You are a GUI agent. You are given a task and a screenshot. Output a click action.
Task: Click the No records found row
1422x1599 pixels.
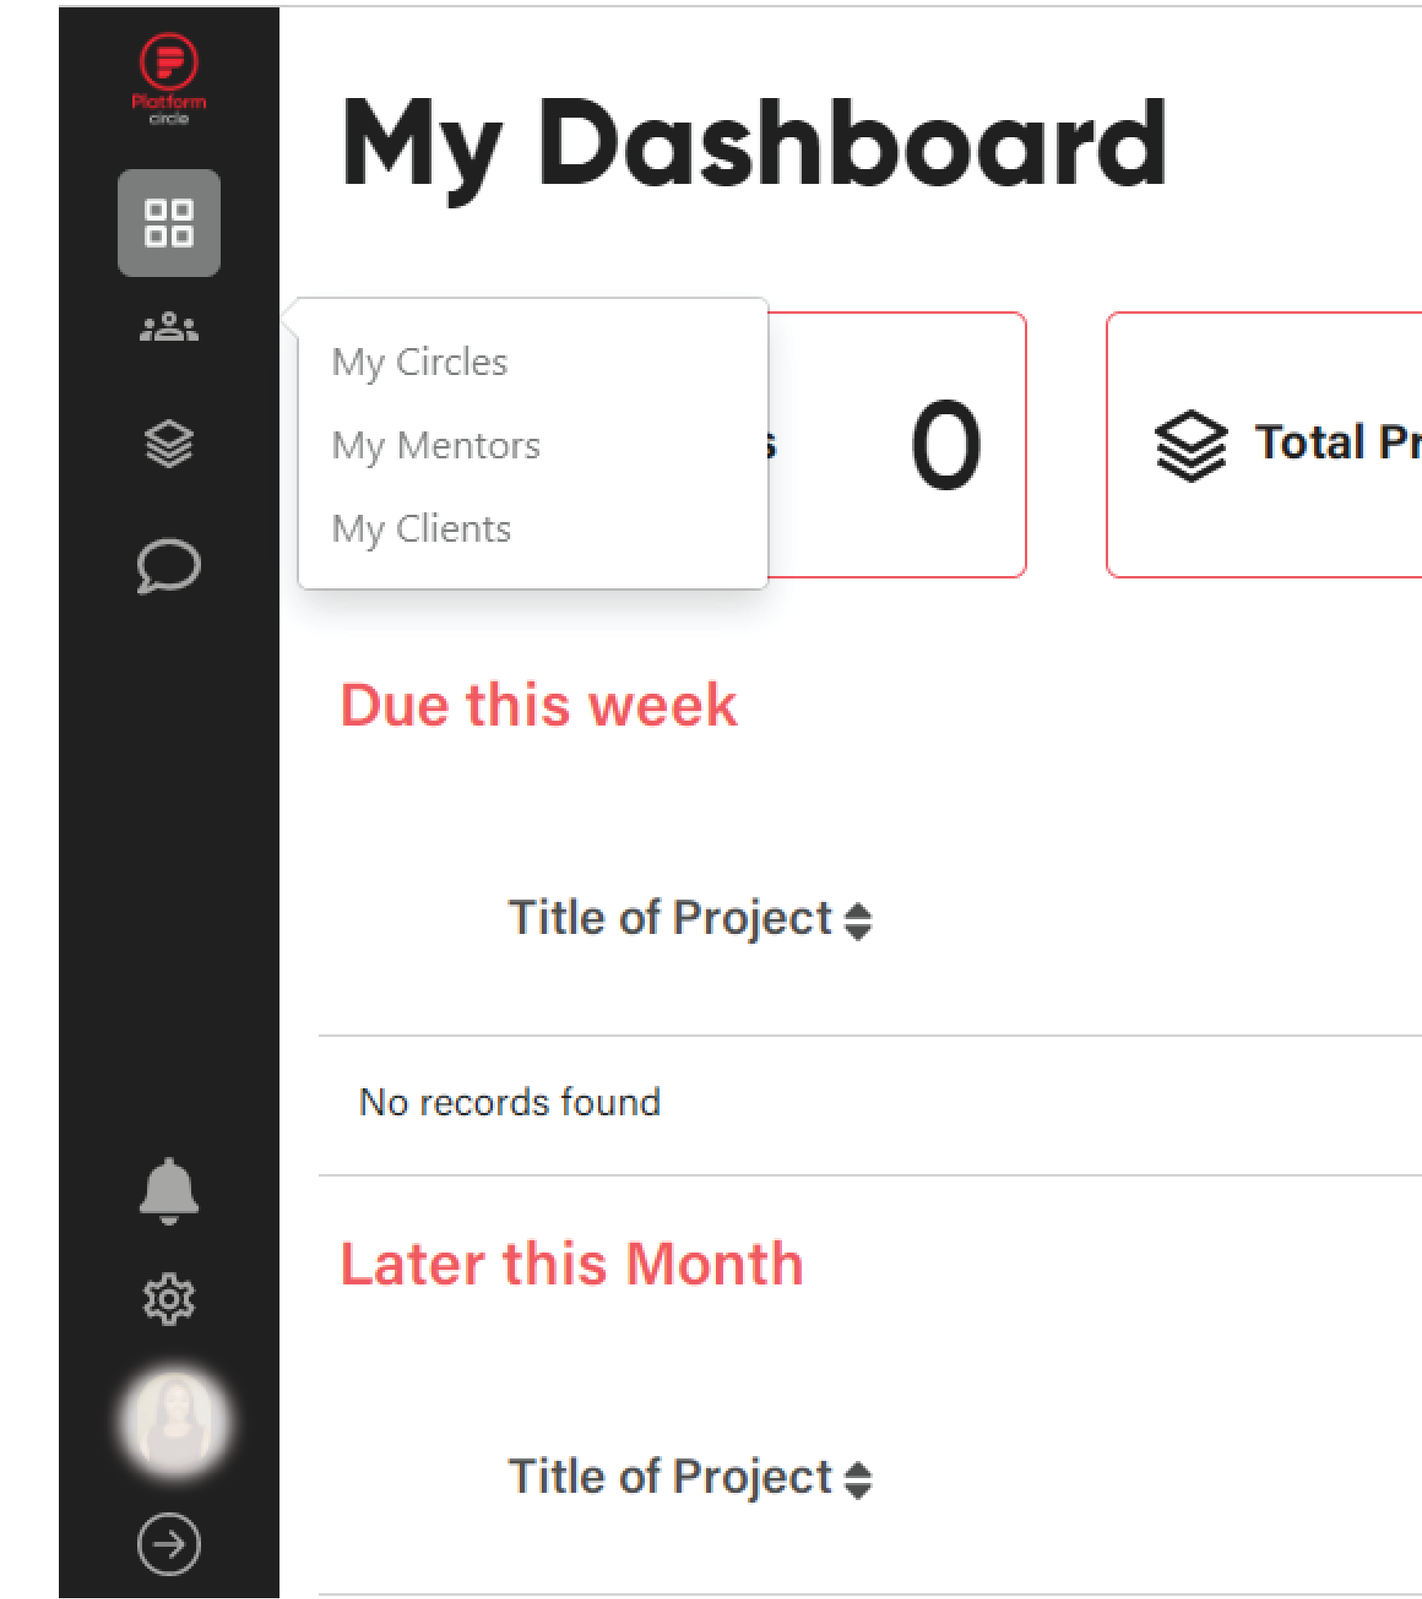click(x=870, y=1103)
